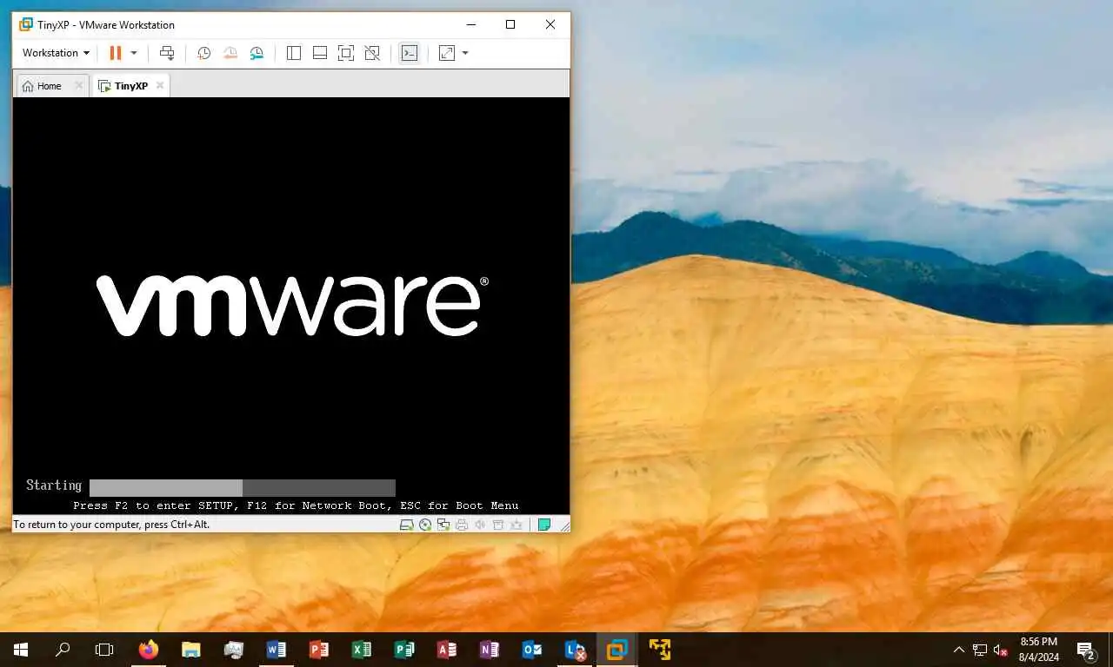Viewport: 1113px width, 667px height.
Task: Open the Workstation menu
Action: tap(56, 53)
